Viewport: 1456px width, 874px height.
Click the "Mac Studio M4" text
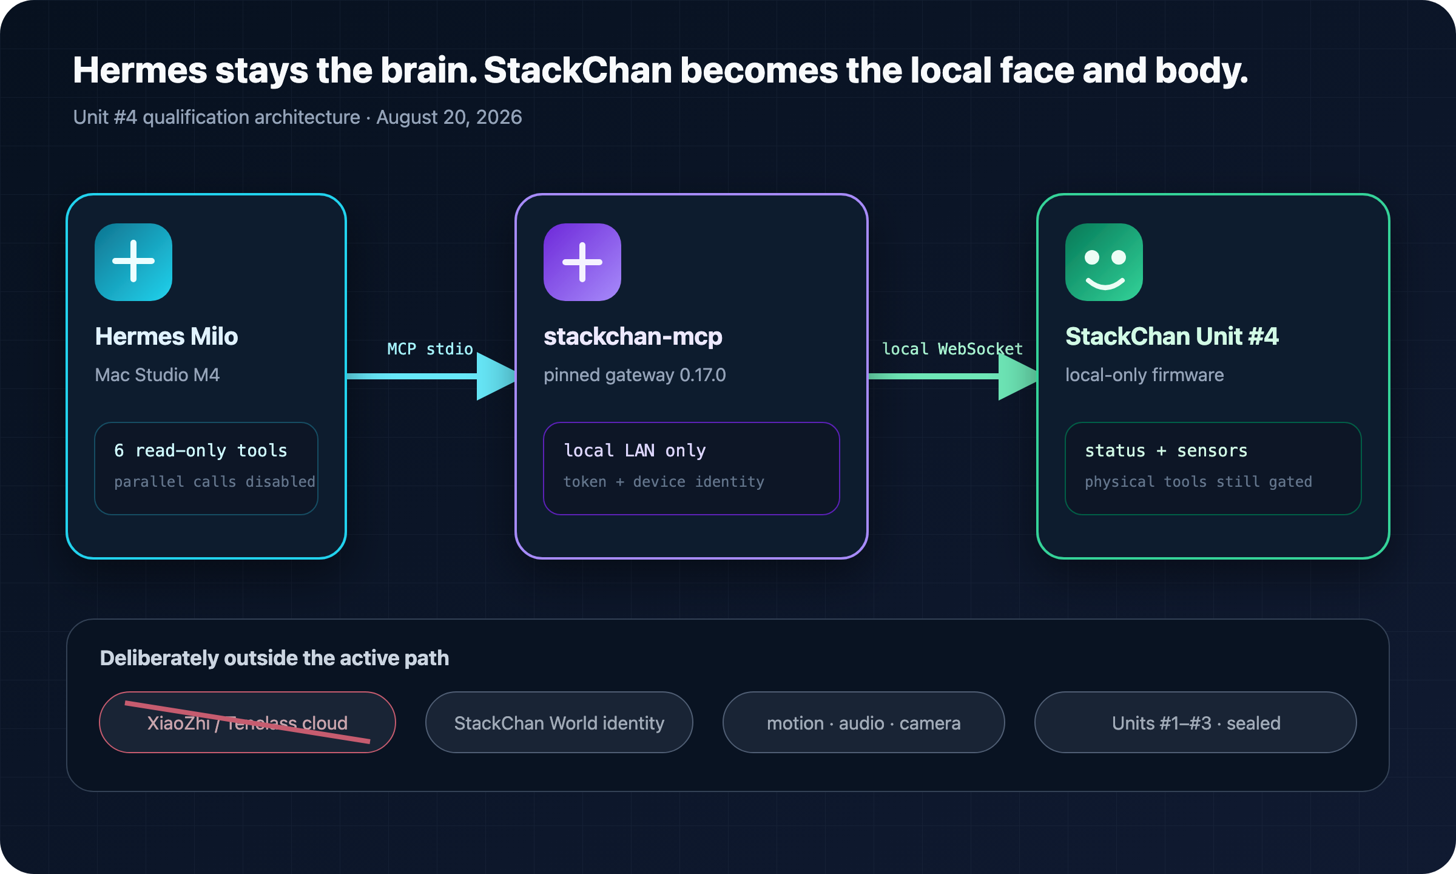pyautogui.click(x=157, y=375)
